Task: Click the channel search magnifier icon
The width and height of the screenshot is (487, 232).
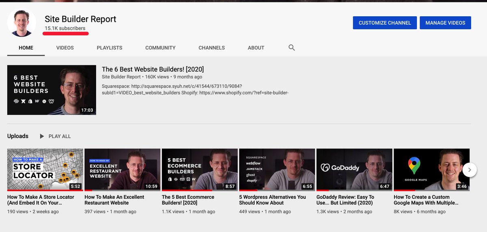Action: [x=291, y=47]
